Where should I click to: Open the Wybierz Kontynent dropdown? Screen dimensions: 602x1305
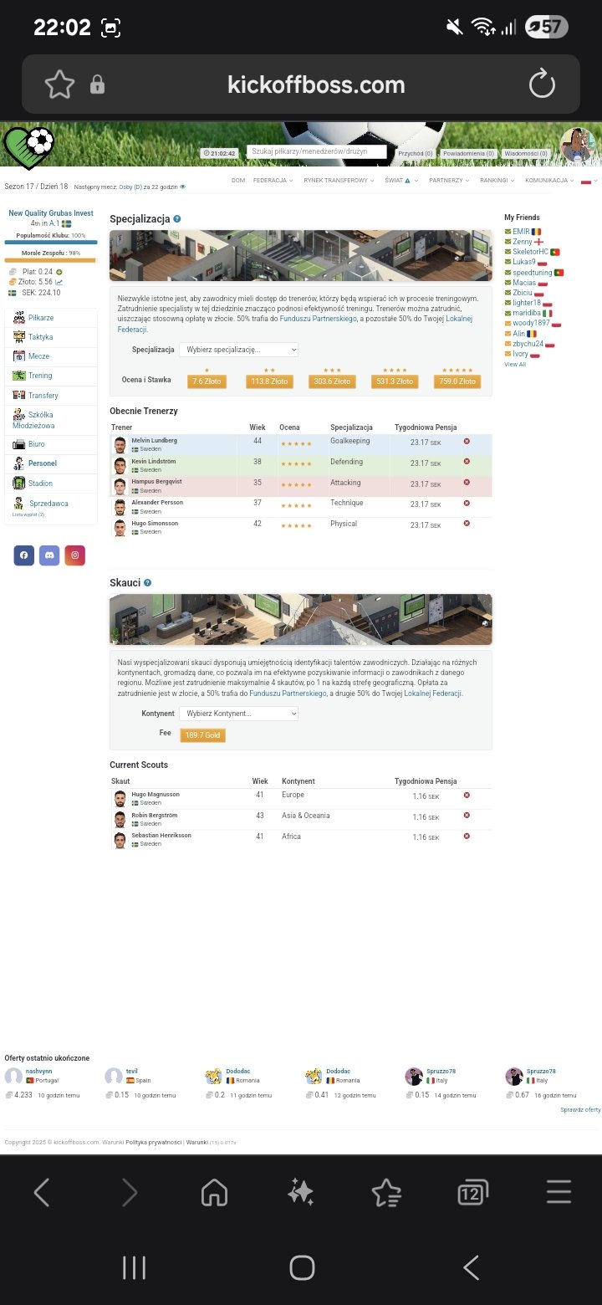pos(238,714)
